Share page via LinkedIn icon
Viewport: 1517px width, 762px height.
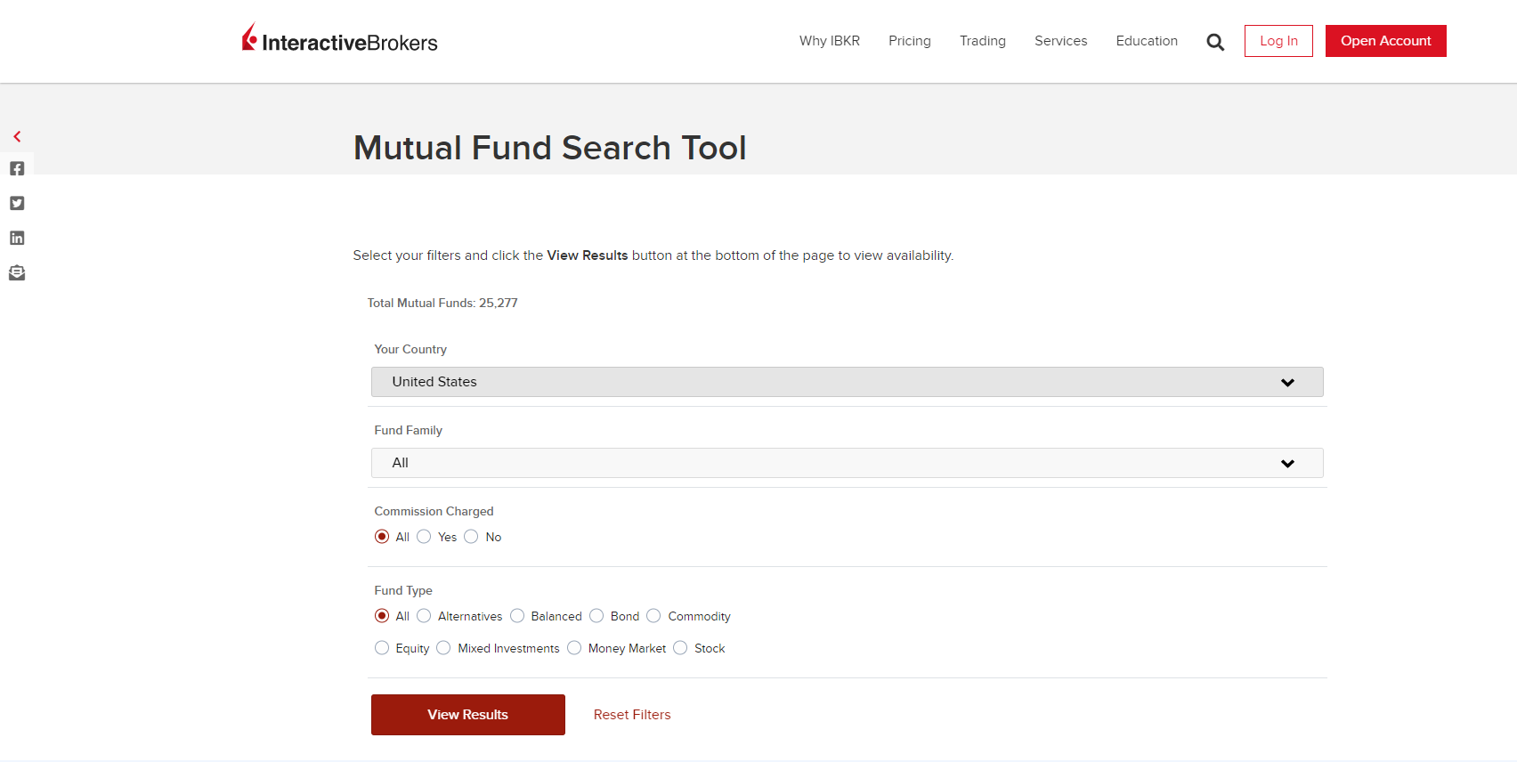pyautogui.click(x=17, y=238)
